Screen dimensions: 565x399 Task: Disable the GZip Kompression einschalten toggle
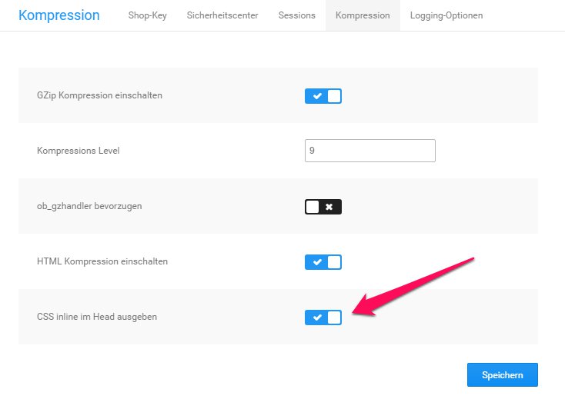[x=323, y=96]
